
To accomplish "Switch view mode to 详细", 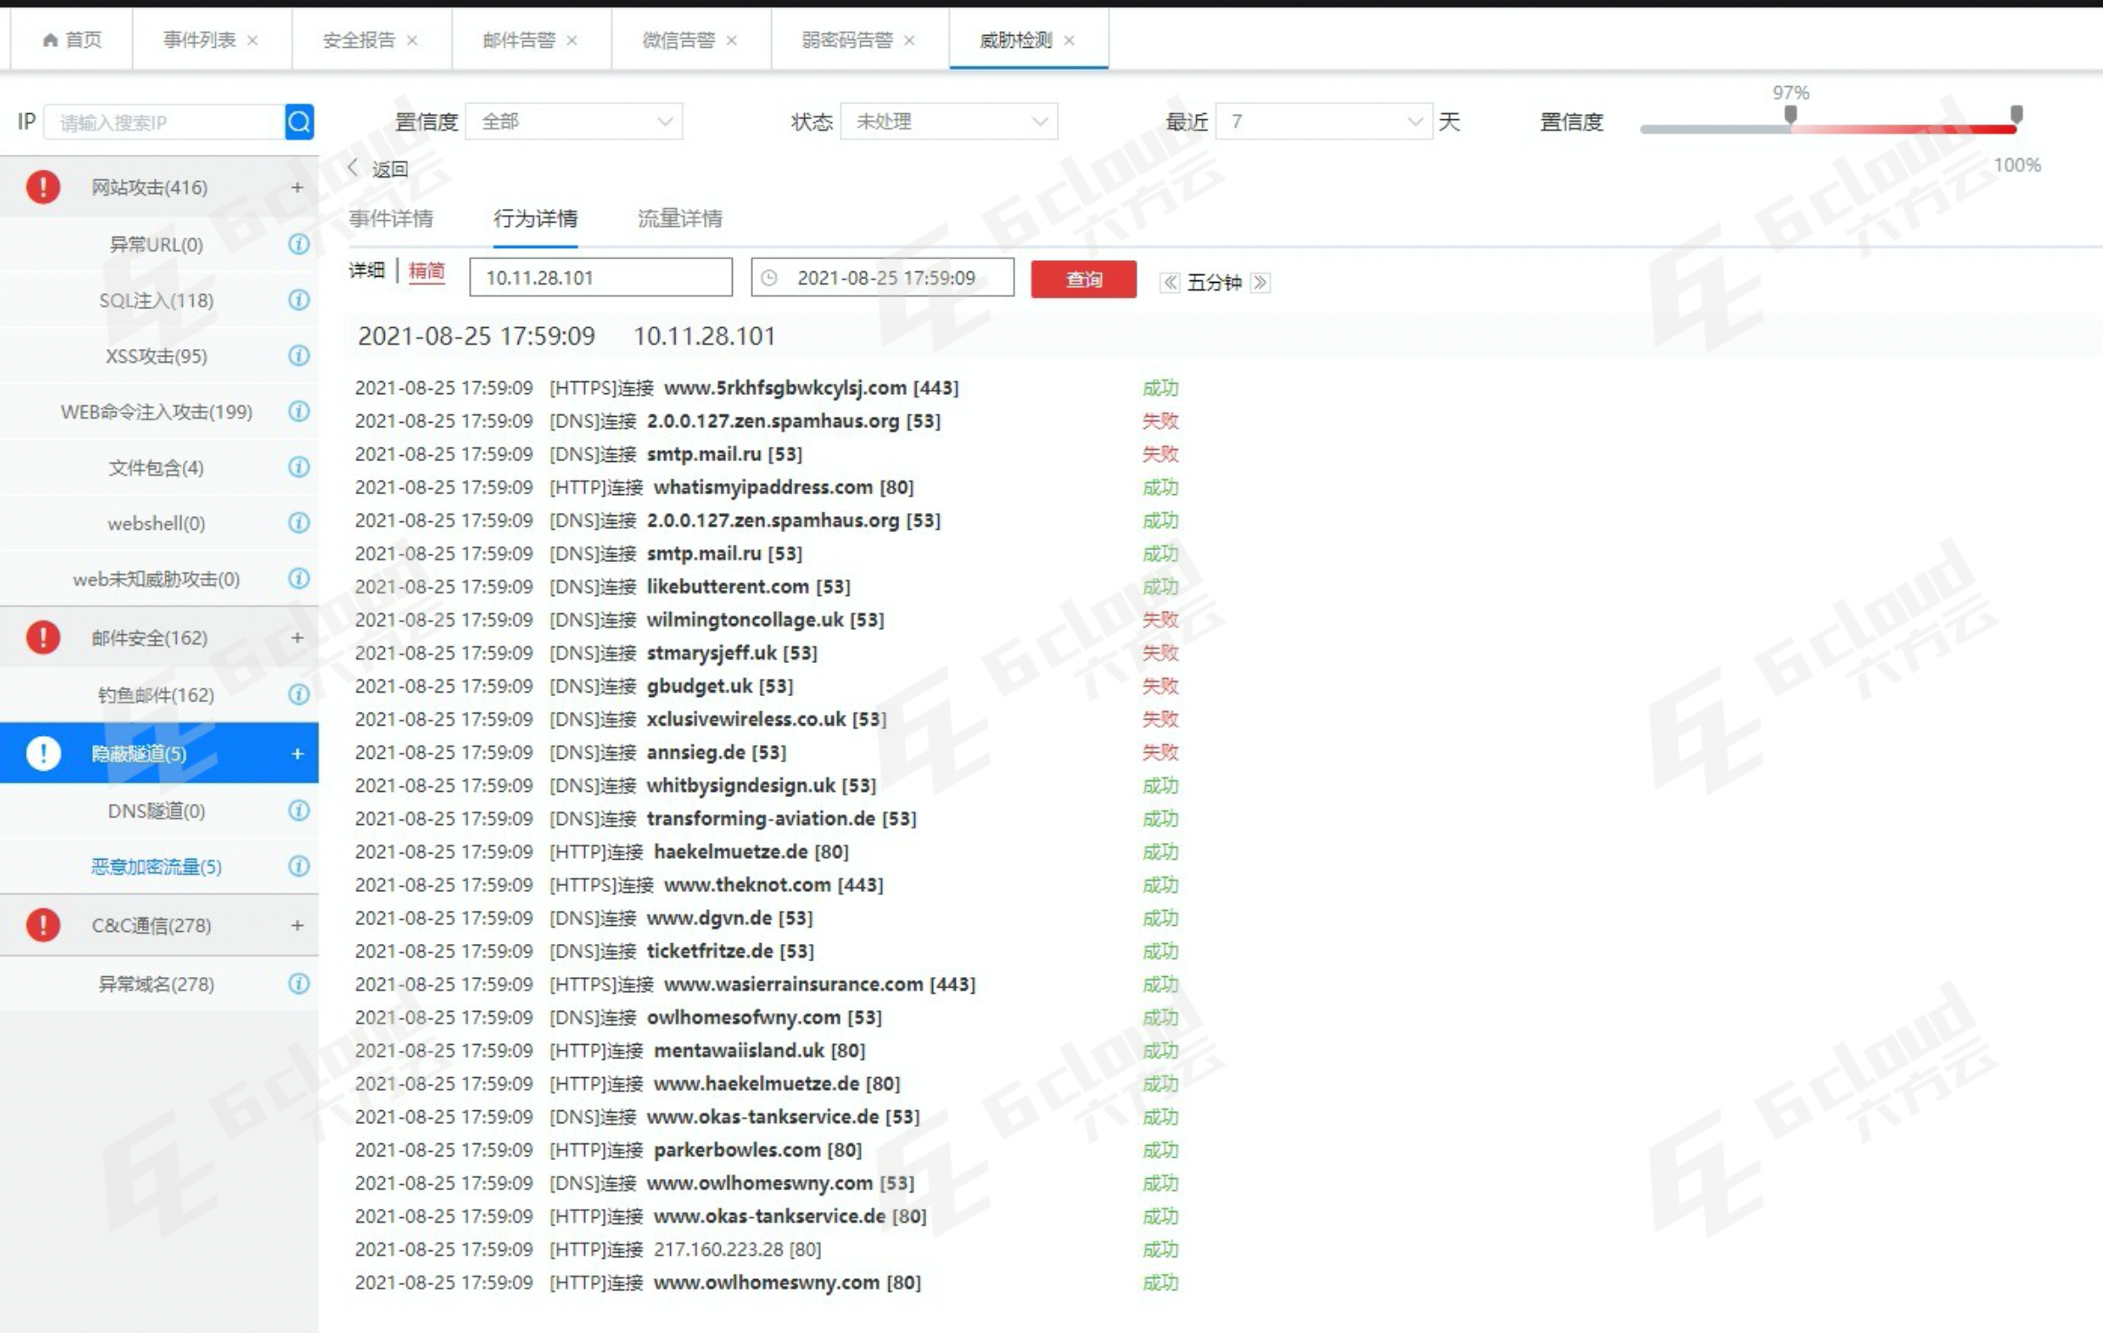I will [366, 271].
